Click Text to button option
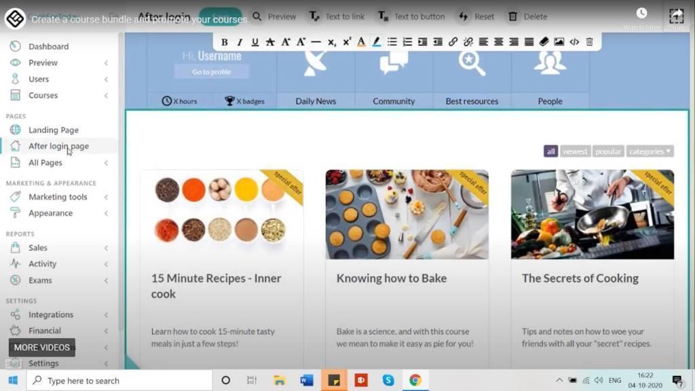Screen dimensions: 695x391 (411, 16)
